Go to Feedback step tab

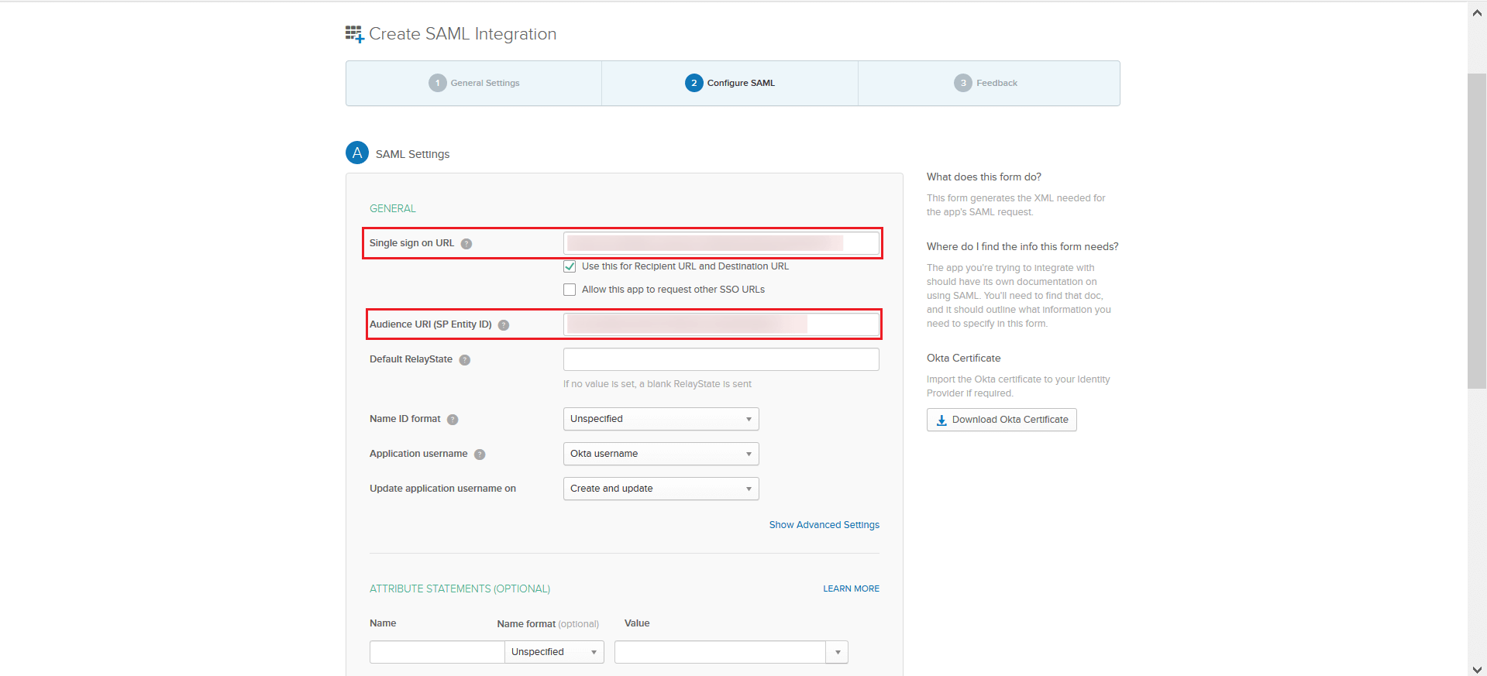pos(986,83)
